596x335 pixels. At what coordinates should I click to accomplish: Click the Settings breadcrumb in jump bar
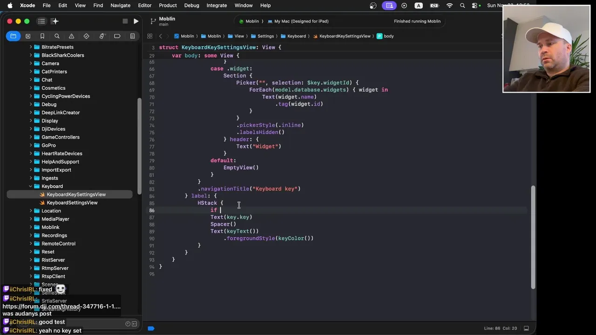[262, 36]
